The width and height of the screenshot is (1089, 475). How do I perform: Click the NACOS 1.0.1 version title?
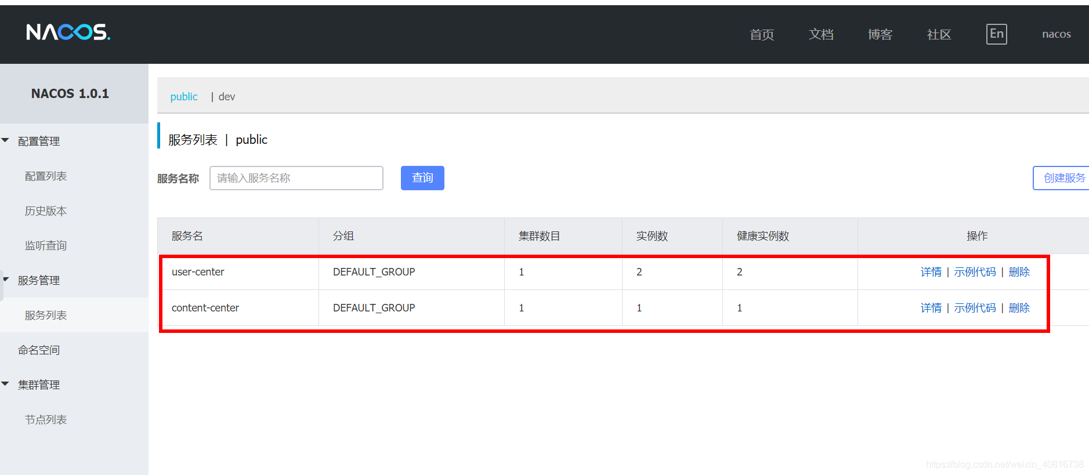(x=70, y=93)
